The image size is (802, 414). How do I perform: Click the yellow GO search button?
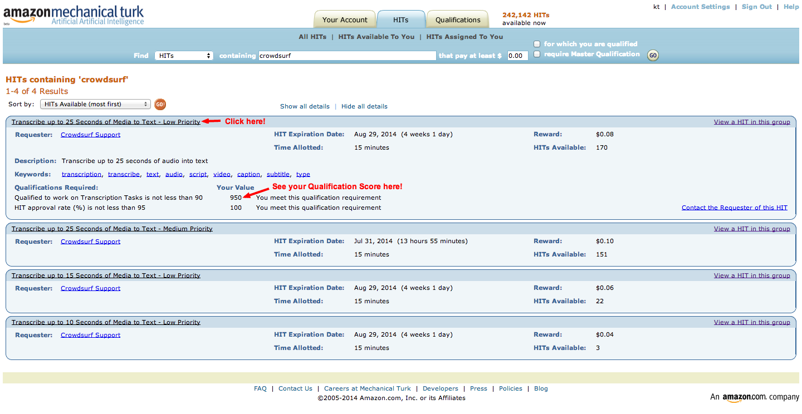(x=653, y=56)
